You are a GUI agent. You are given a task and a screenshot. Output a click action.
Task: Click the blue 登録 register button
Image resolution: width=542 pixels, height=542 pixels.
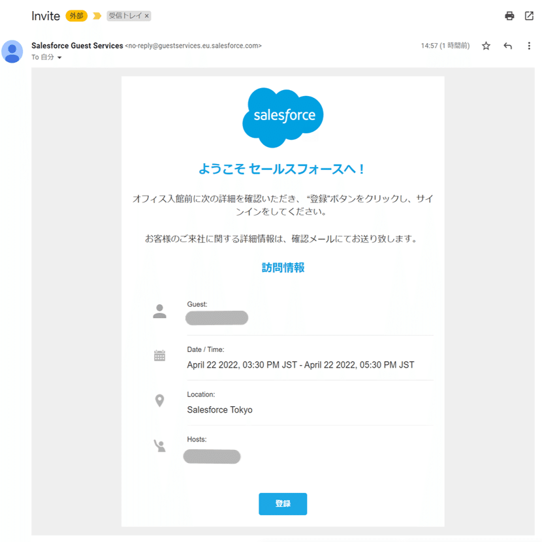(283, 503)
